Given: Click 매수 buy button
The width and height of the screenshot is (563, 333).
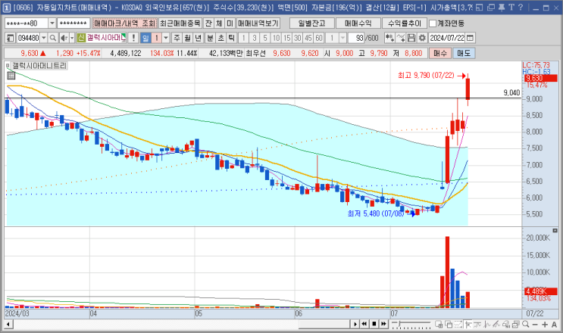Looking at the screenshot, I should pyautogui.click(x=440, y=53).
